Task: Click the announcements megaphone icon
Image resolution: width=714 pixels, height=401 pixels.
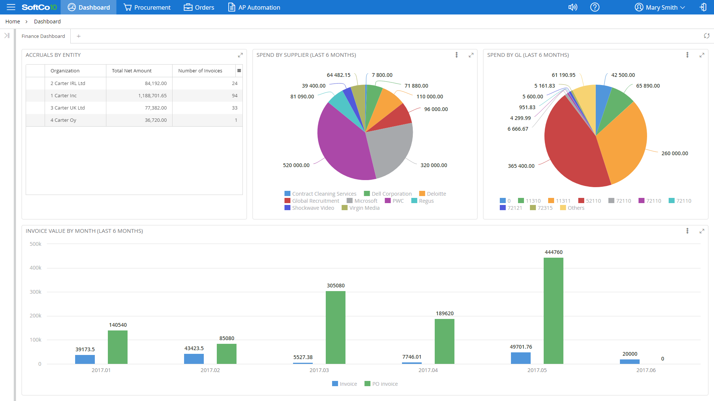Action: click(x=573, y=7)
